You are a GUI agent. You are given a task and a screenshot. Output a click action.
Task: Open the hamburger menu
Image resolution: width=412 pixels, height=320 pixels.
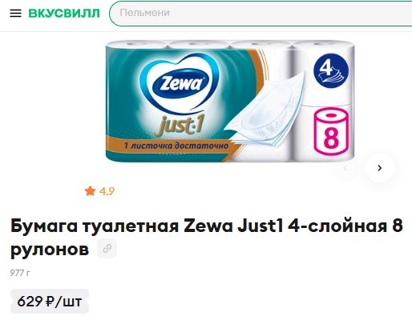(x=15, y=14)
